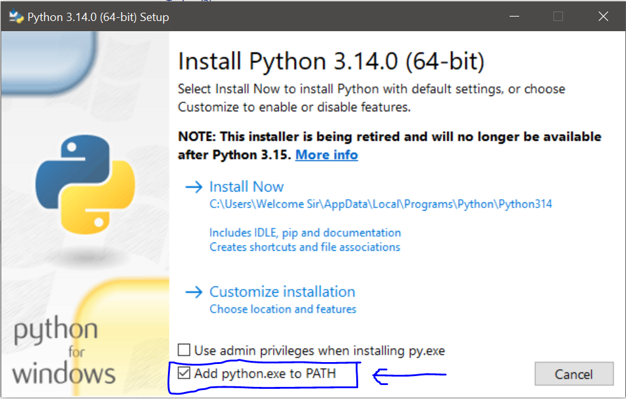Click the arrow icon beside Customize installation
Image resolution: width=626 pixels, height=399 pixels.
pos(193,292)
